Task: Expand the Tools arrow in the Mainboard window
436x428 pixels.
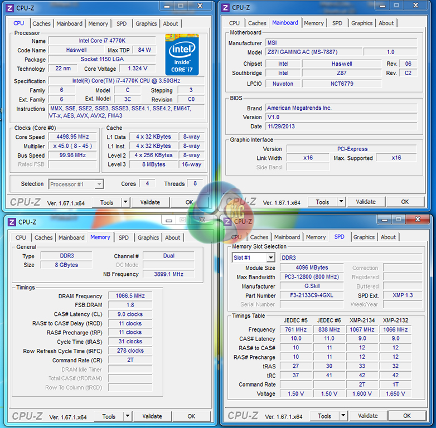Action: [x=340, y=202]
